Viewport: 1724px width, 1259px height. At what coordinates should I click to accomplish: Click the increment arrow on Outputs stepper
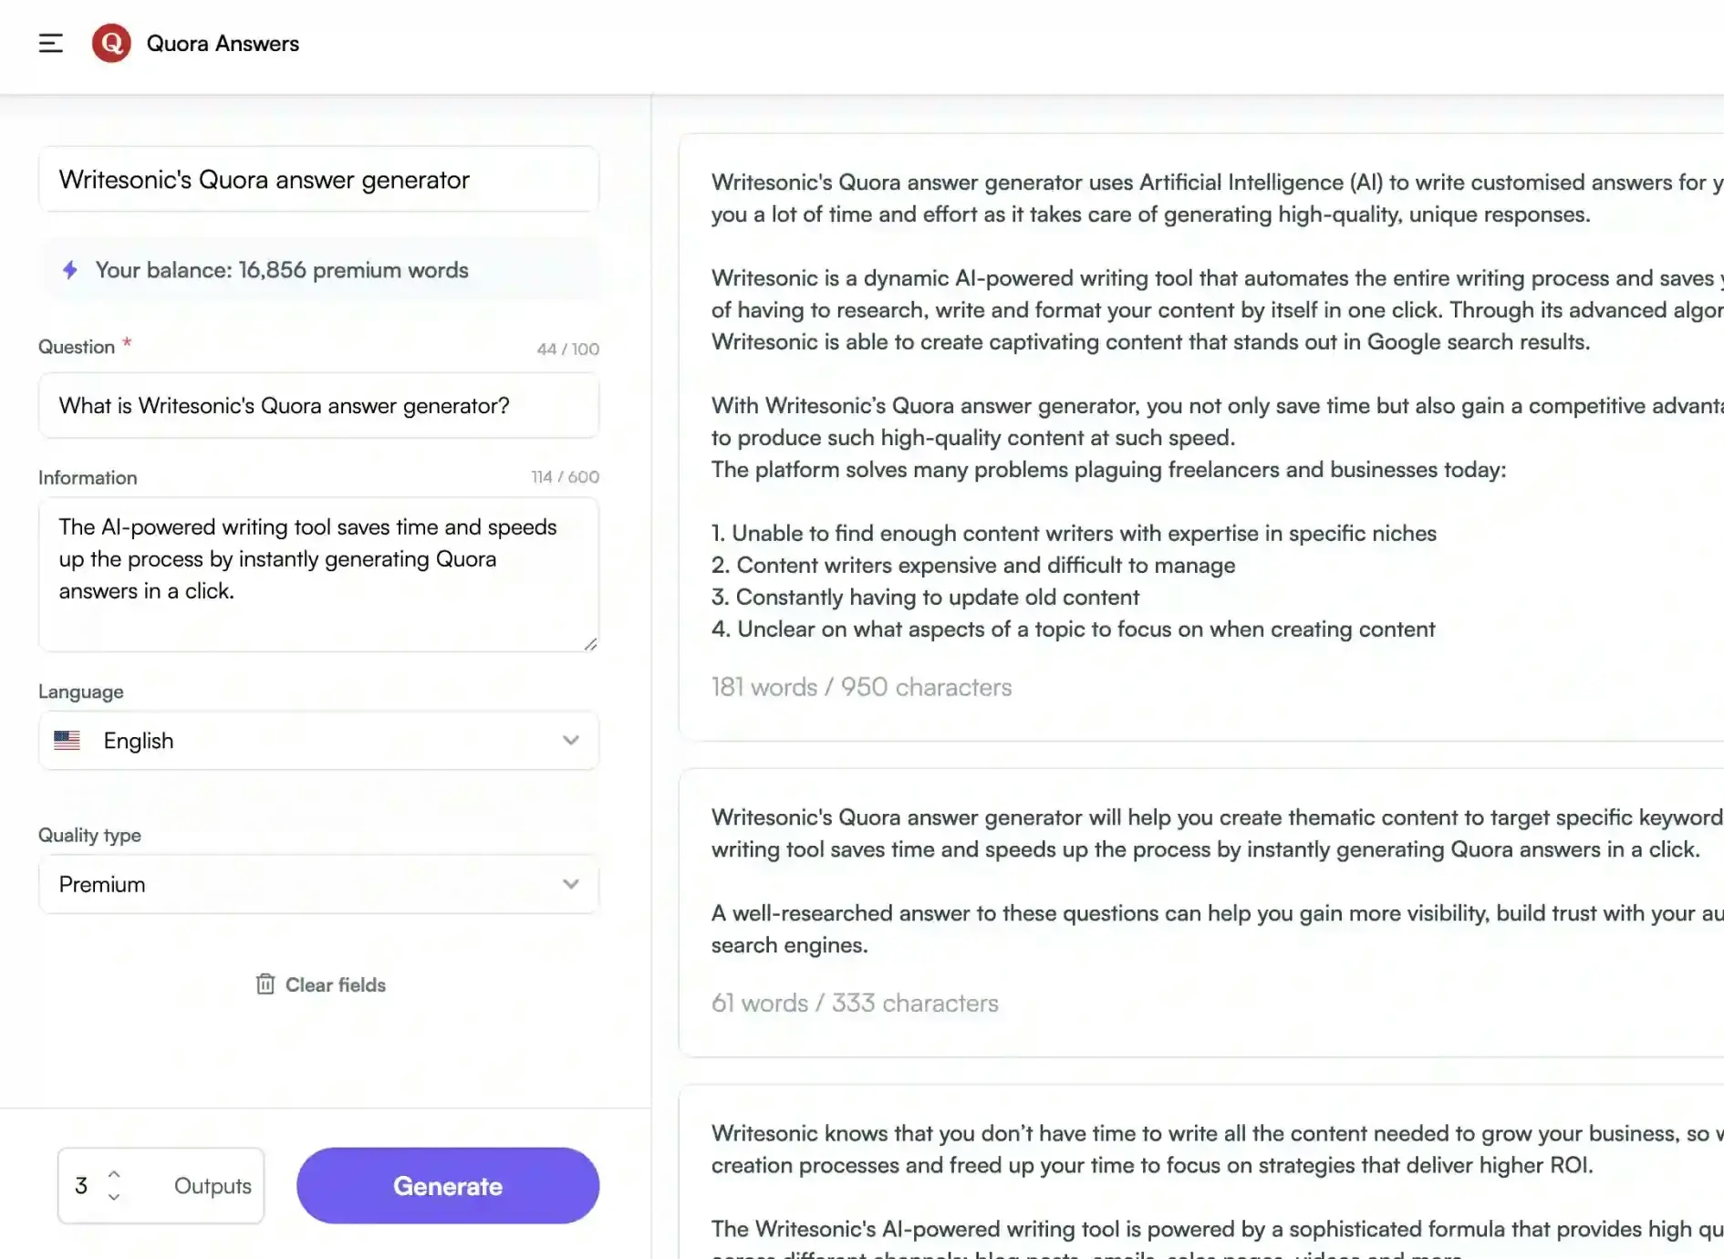pos(114,1173)
